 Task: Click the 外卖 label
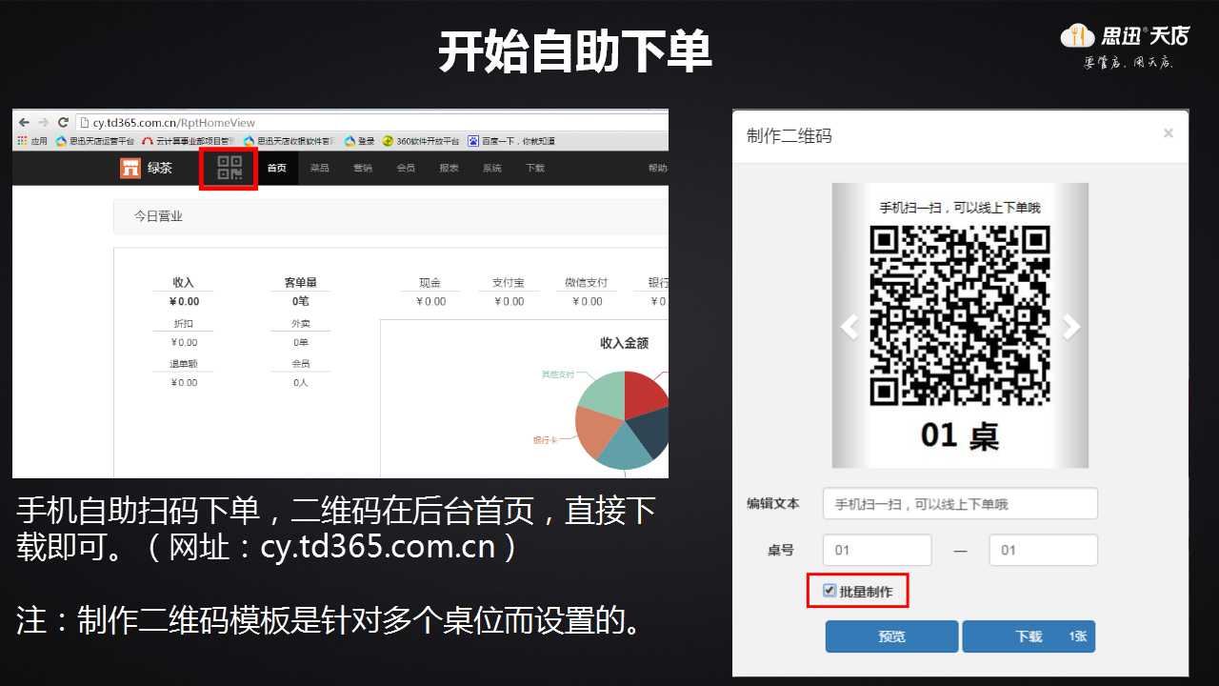tap(301, 324)
